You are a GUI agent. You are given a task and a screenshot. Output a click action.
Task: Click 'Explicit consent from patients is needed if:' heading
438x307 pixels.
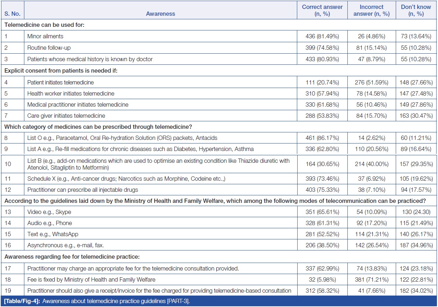click(x=61, y=71)
